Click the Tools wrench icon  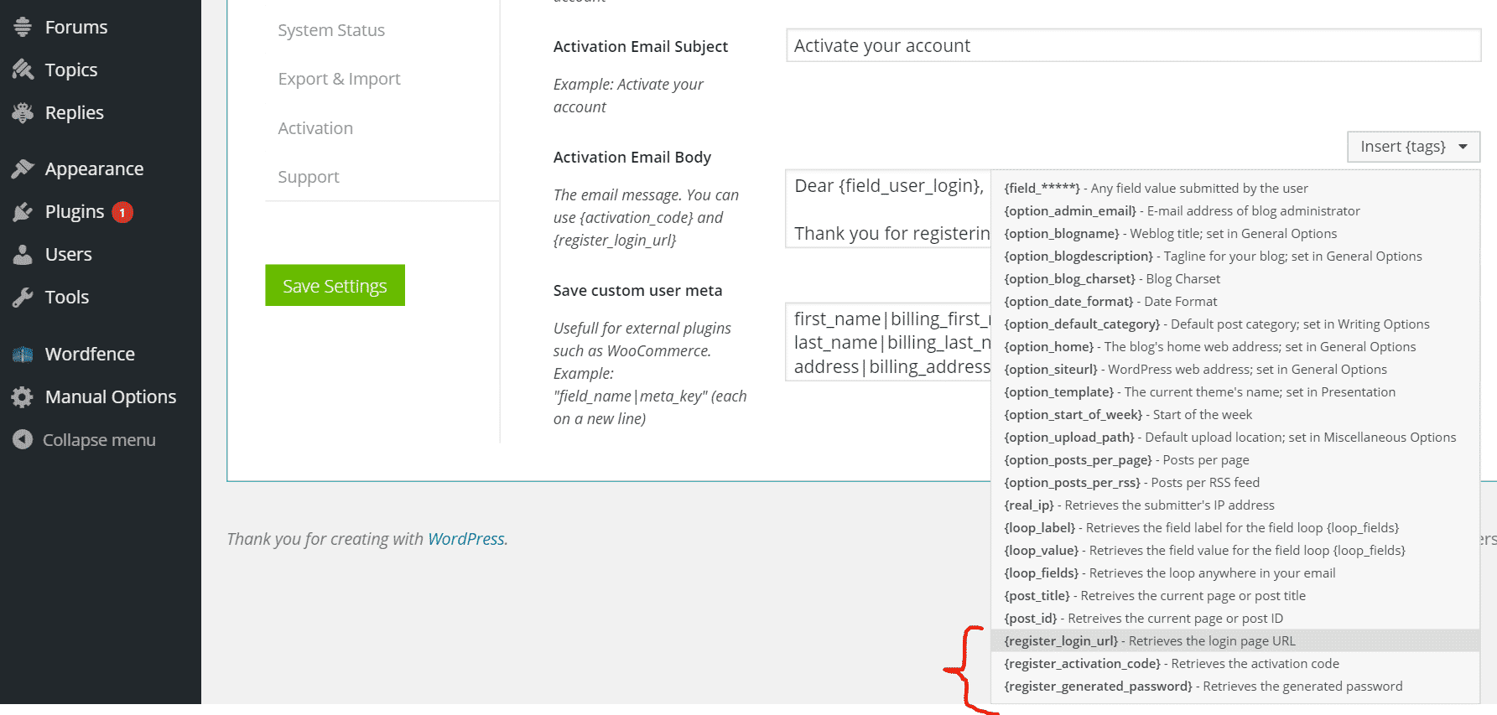pyautogui.click(x=23, y=297)
